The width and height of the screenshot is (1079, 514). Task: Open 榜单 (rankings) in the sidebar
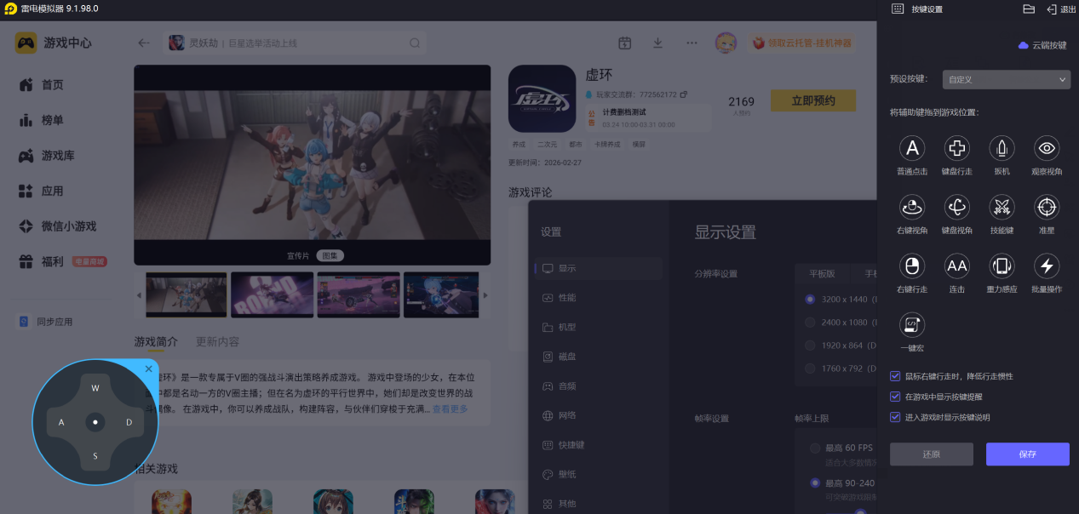click(x=42, y=120)
